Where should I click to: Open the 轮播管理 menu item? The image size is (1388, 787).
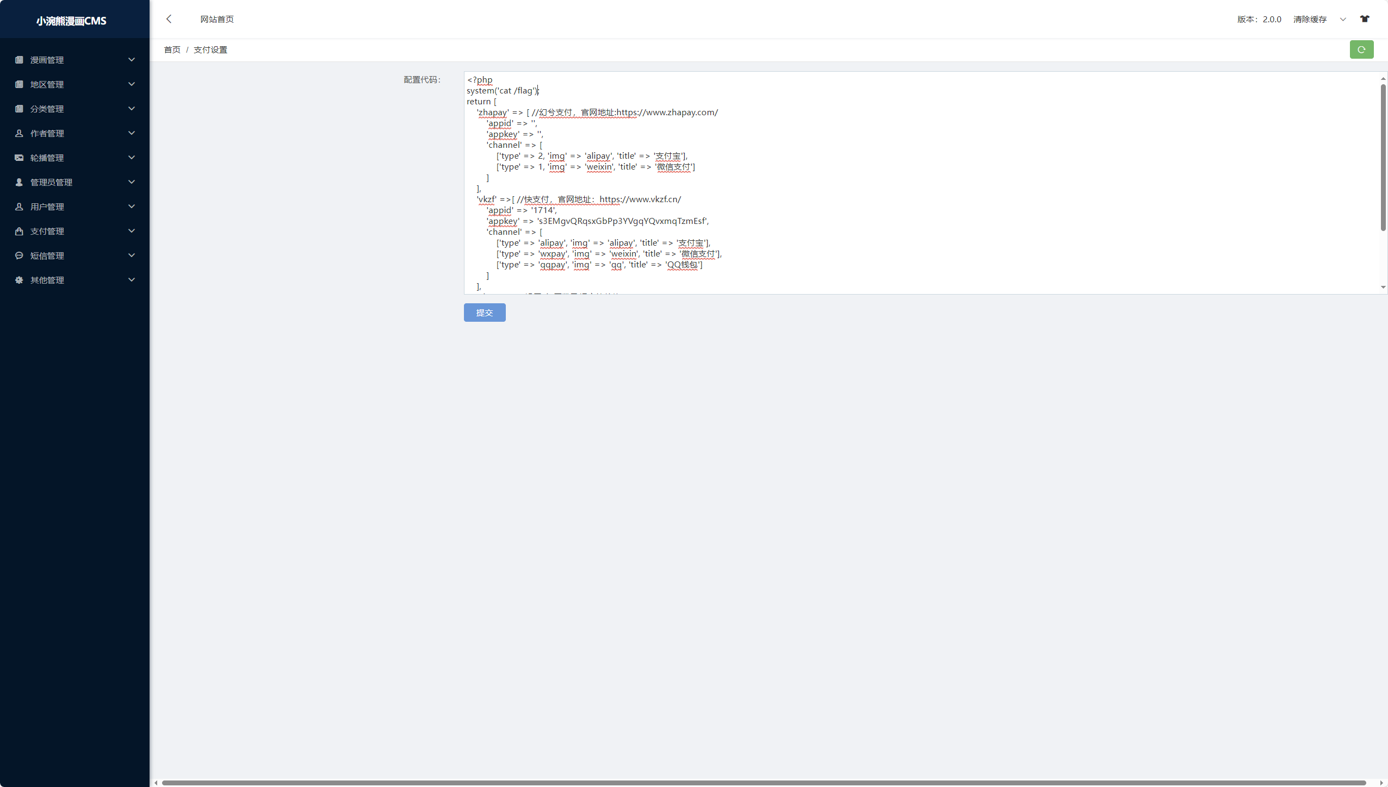(x=75, y=158)
